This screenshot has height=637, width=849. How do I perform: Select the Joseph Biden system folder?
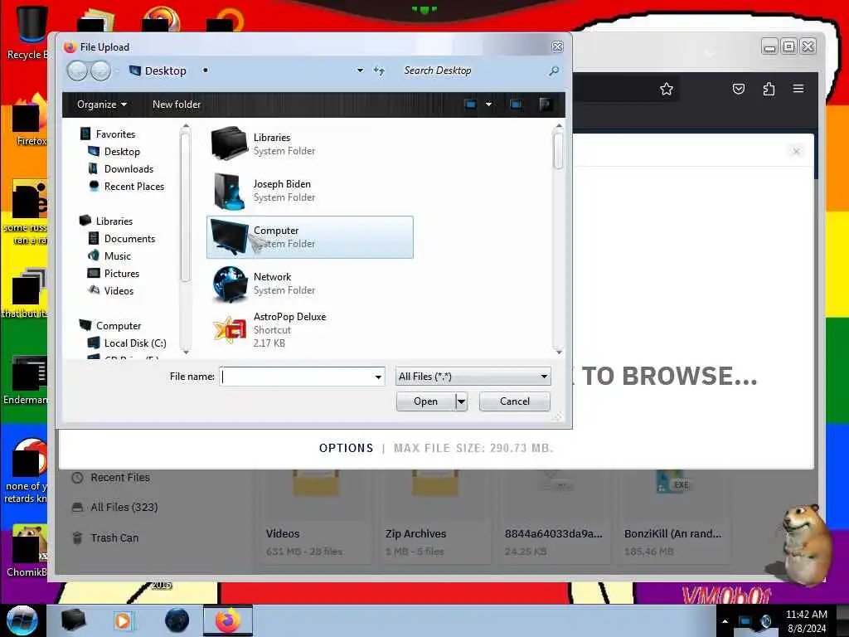pyautogui.click(x=310, y=191)
